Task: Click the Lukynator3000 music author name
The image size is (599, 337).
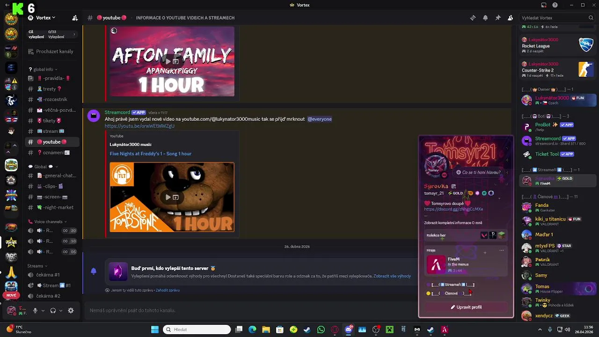Action: pyautogui.click(x=131, y=145)
